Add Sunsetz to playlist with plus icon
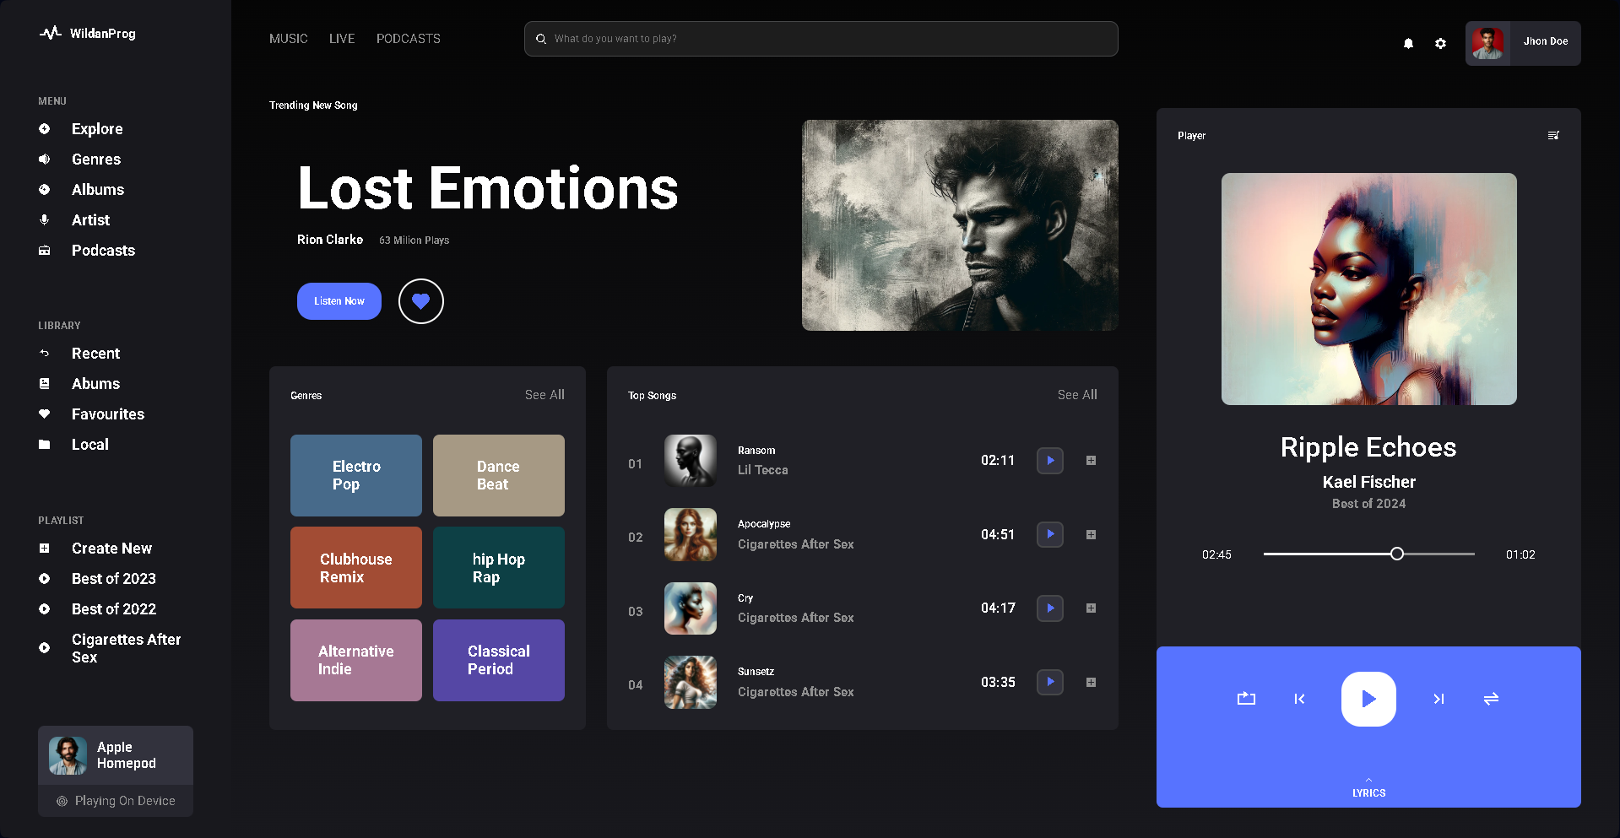This screenshot has width=1620, height=838. click(1091, 682)
